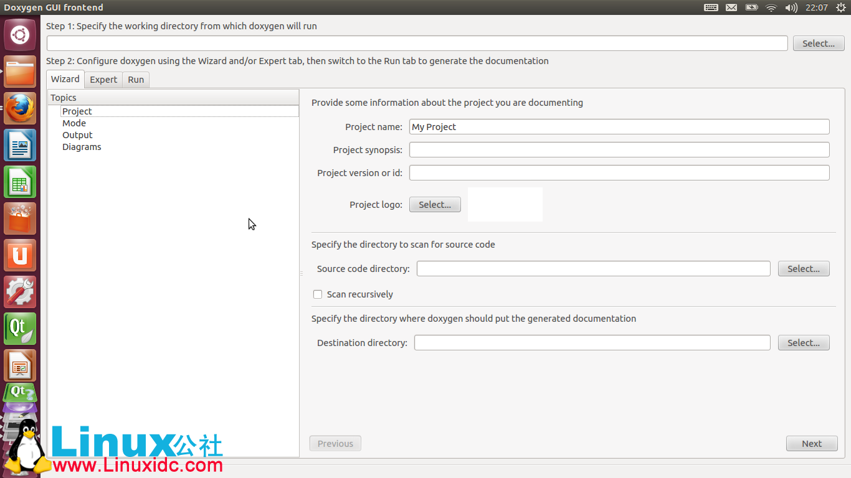
Task: Open Firefox from the launcher
Action: 20,108
